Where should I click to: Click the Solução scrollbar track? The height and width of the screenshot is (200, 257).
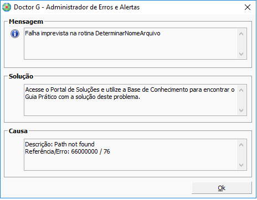click(241, 100)
